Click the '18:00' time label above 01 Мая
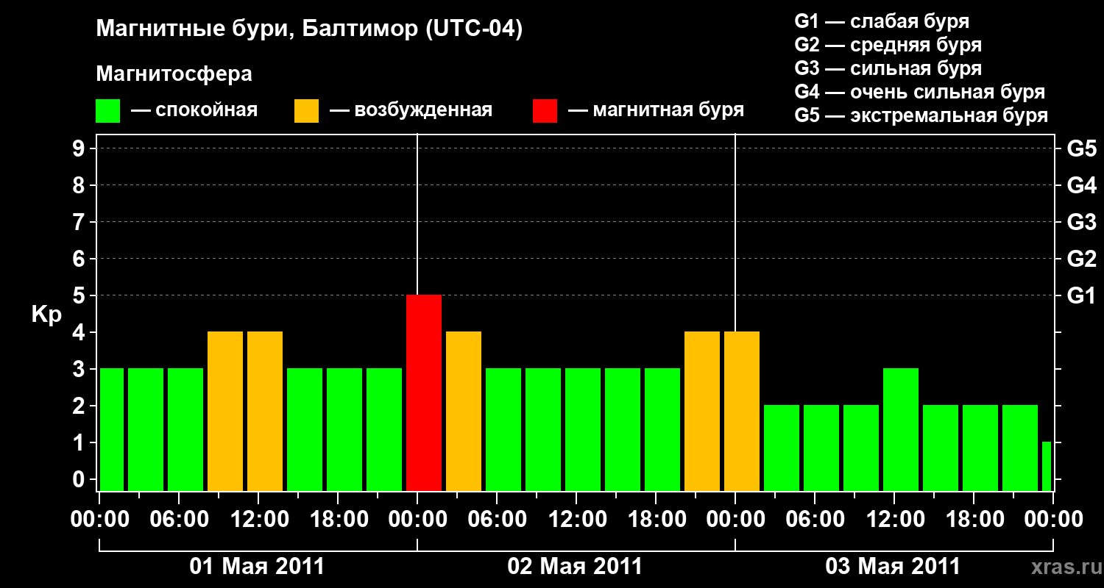The width and height of the screenshot is (1104, 588). pos(338,519)
